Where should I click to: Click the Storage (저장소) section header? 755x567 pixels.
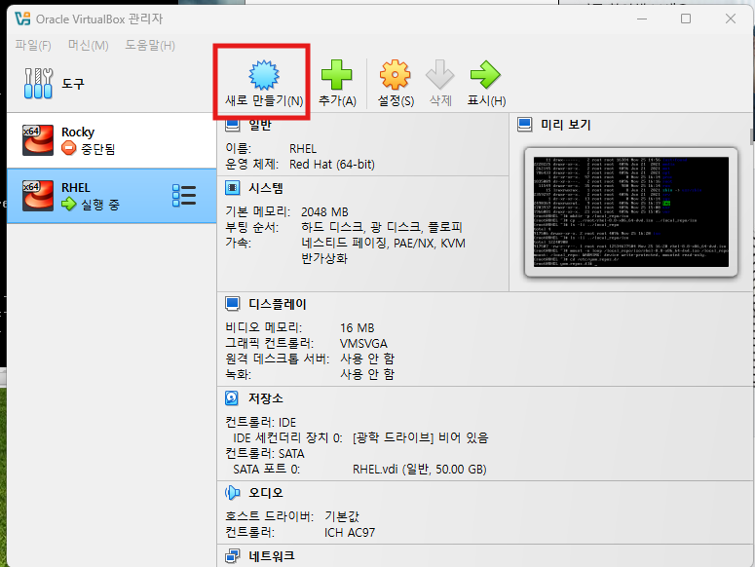[x=266, y=398]
